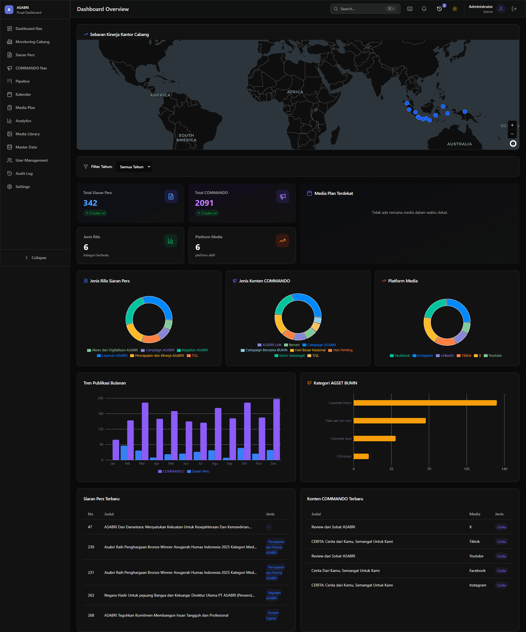Toggle Siaran Pers series in trend chart
This screenshot has width=526, height=632.
pyautogui.click(x=198, y=471)
